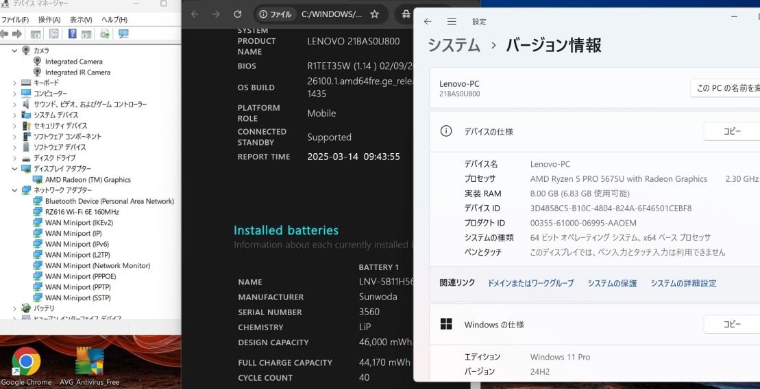
Task: Select WAN Miniport (IKEv2)
Action: tap(79, 222)
